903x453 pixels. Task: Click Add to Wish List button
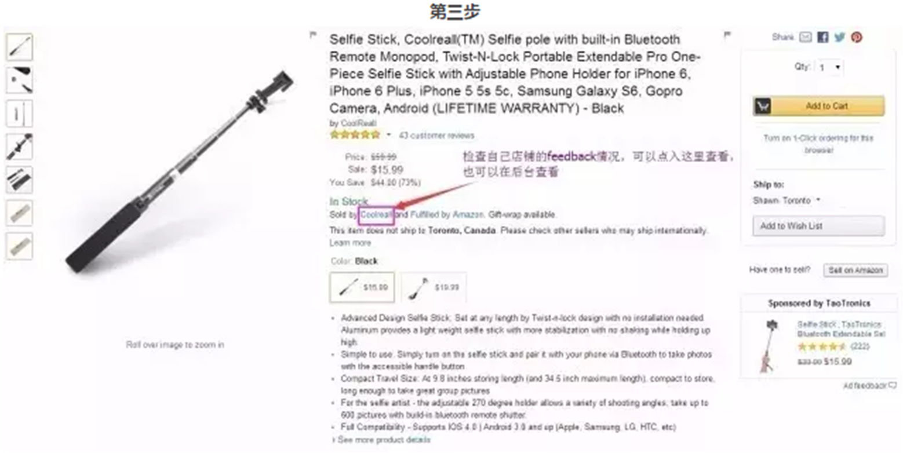coord(818,226)
